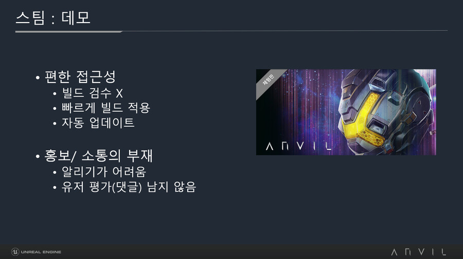
Task: Click the X character after 빌드 검수
Action: coord(119,93)
